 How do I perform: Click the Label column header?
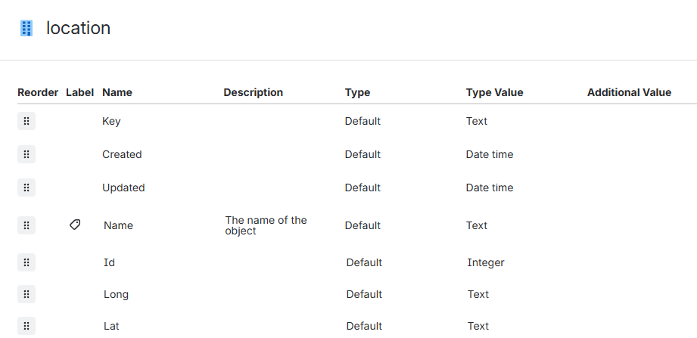79,92
